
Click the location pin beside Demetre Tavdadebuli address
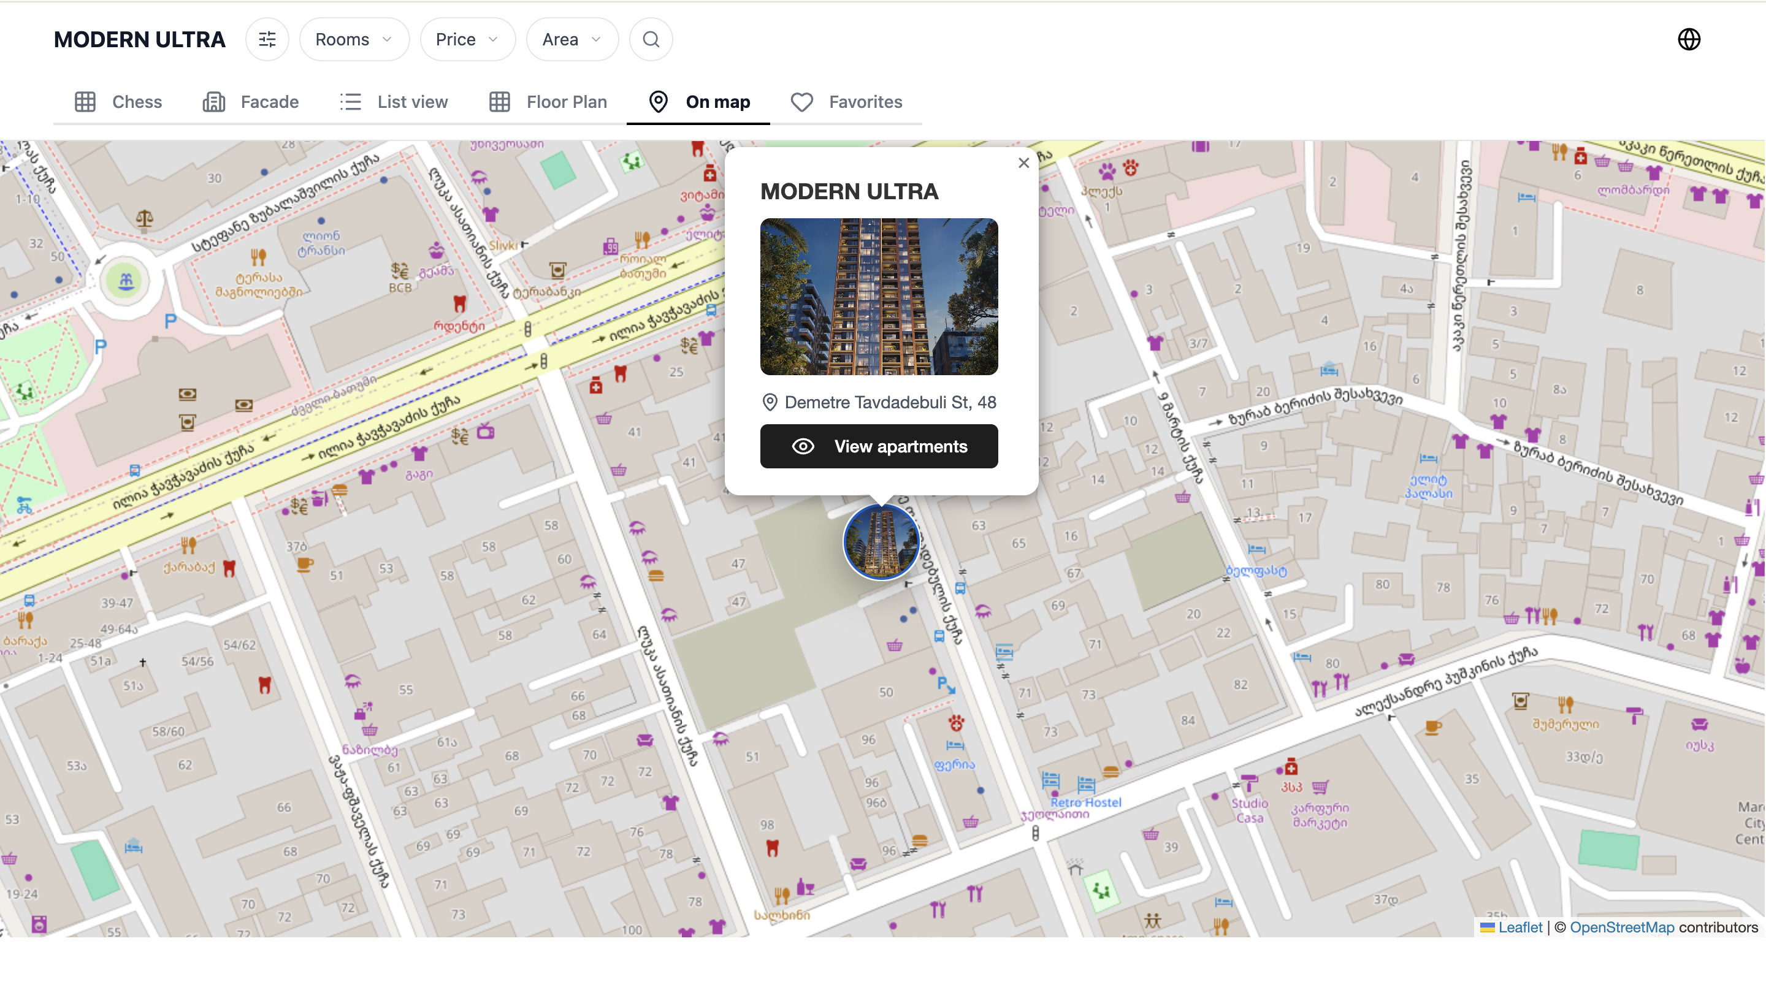point(770,402)
